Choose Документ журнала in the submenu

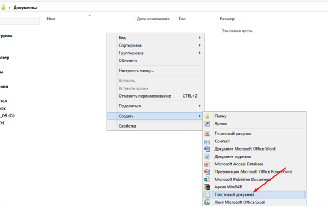click(254, 157)
